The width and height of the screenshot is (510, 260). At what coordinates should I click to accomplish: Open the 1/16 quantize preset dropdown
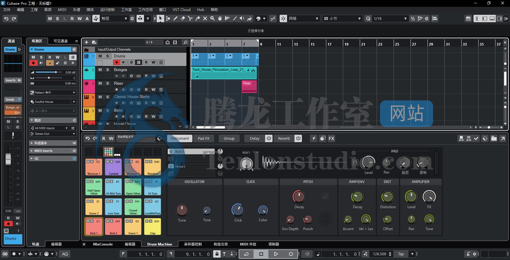pos(390,18)
